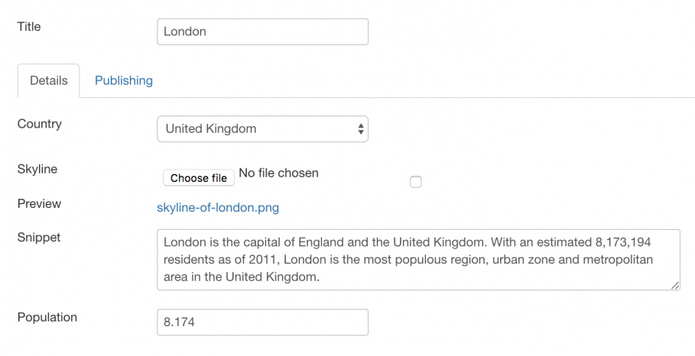Click the Population field label
This screenshot has height=356, width=695.
pos(47,318)
